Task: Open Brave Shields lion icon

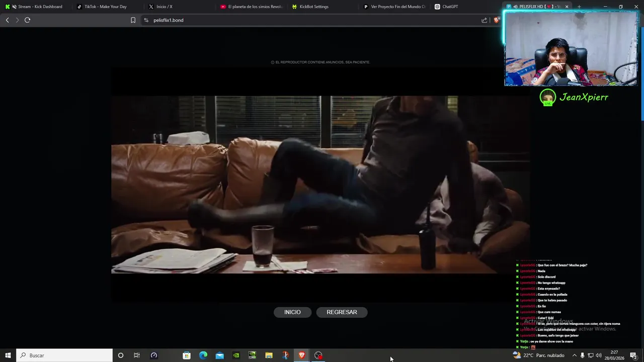Action: pyautogui.click(x=496, y=20)
